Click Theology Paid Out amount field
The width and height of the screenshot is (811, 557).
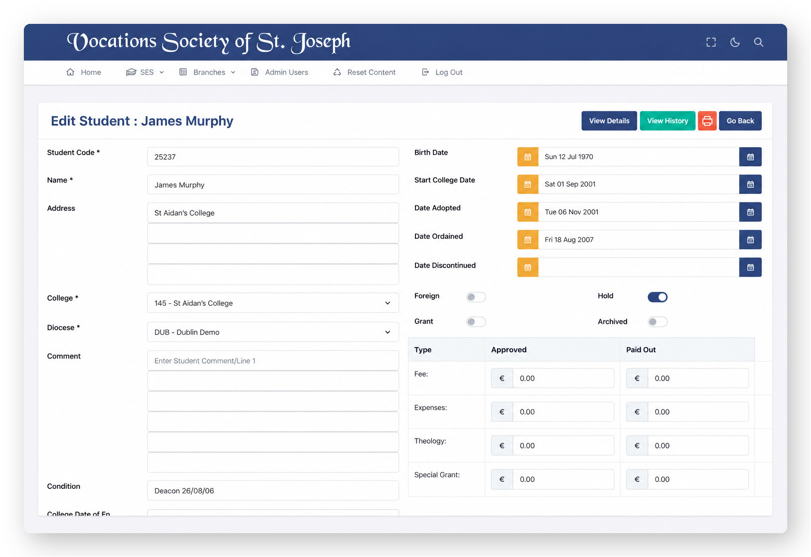[698, 446]
